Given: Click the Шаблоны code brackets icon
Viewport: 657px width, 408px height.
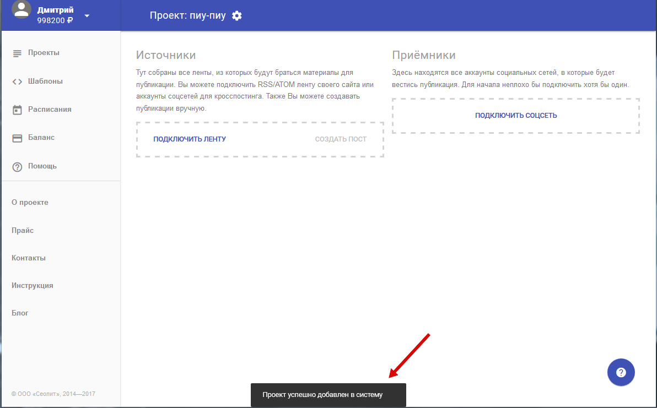Looking at the screenshot, I should click(17, 81).
